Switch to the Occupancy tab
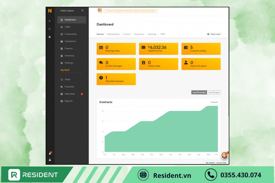This screenshot has width=275, height=183. point(139,34)
